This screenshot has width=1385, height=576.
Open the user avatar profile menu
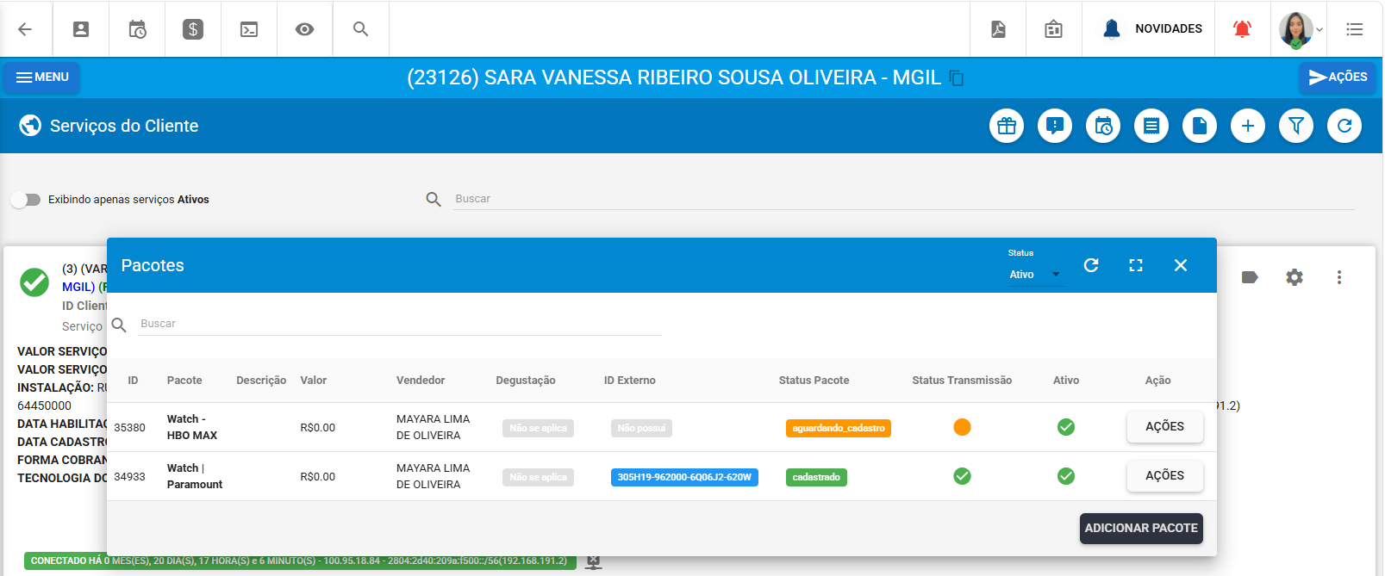[x=1300, y=29]
